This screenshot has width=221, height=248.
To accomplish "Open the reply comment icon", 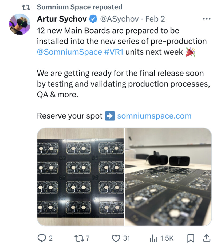I will (x=42, y=238).
